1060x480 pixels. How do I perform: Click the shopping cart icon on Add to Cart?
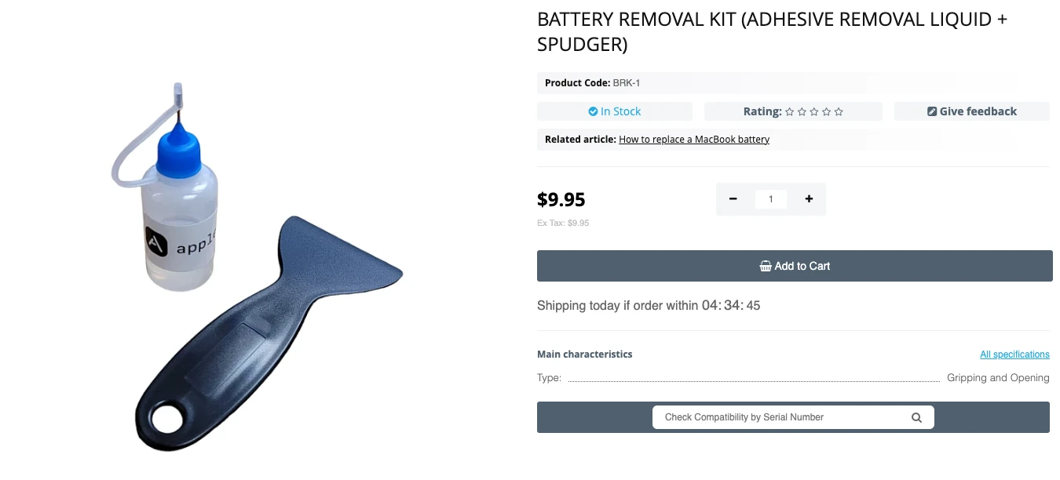tap(765, 266)
